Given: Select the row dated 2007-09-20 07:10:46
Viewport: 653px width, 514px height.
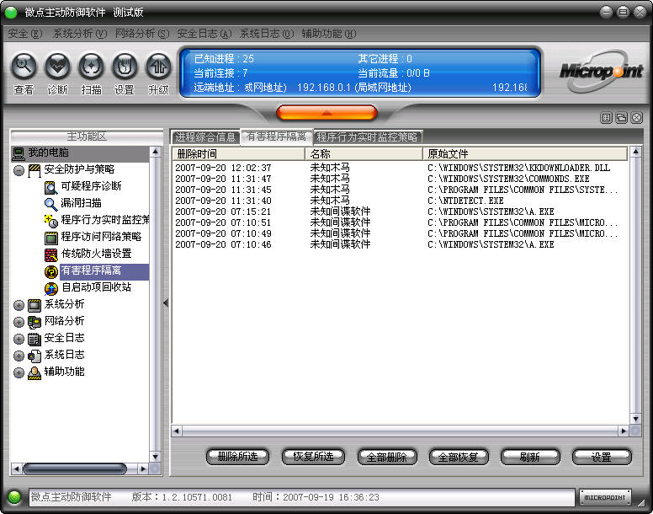Looking at the screenshot, I should [x=400, y=244].
